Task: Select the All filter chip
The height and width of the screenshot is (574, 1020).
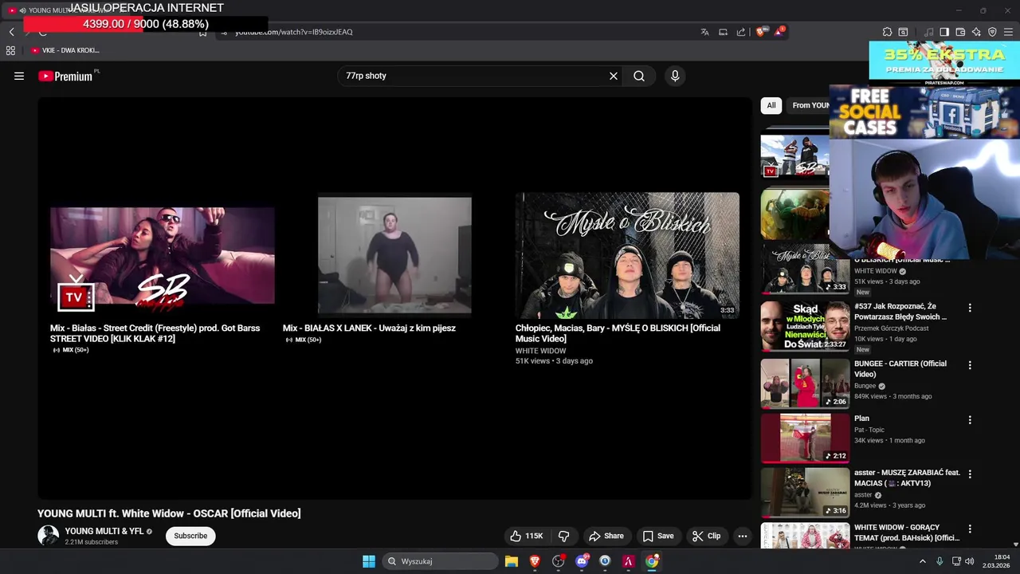Action: click(x=771, y=105)
